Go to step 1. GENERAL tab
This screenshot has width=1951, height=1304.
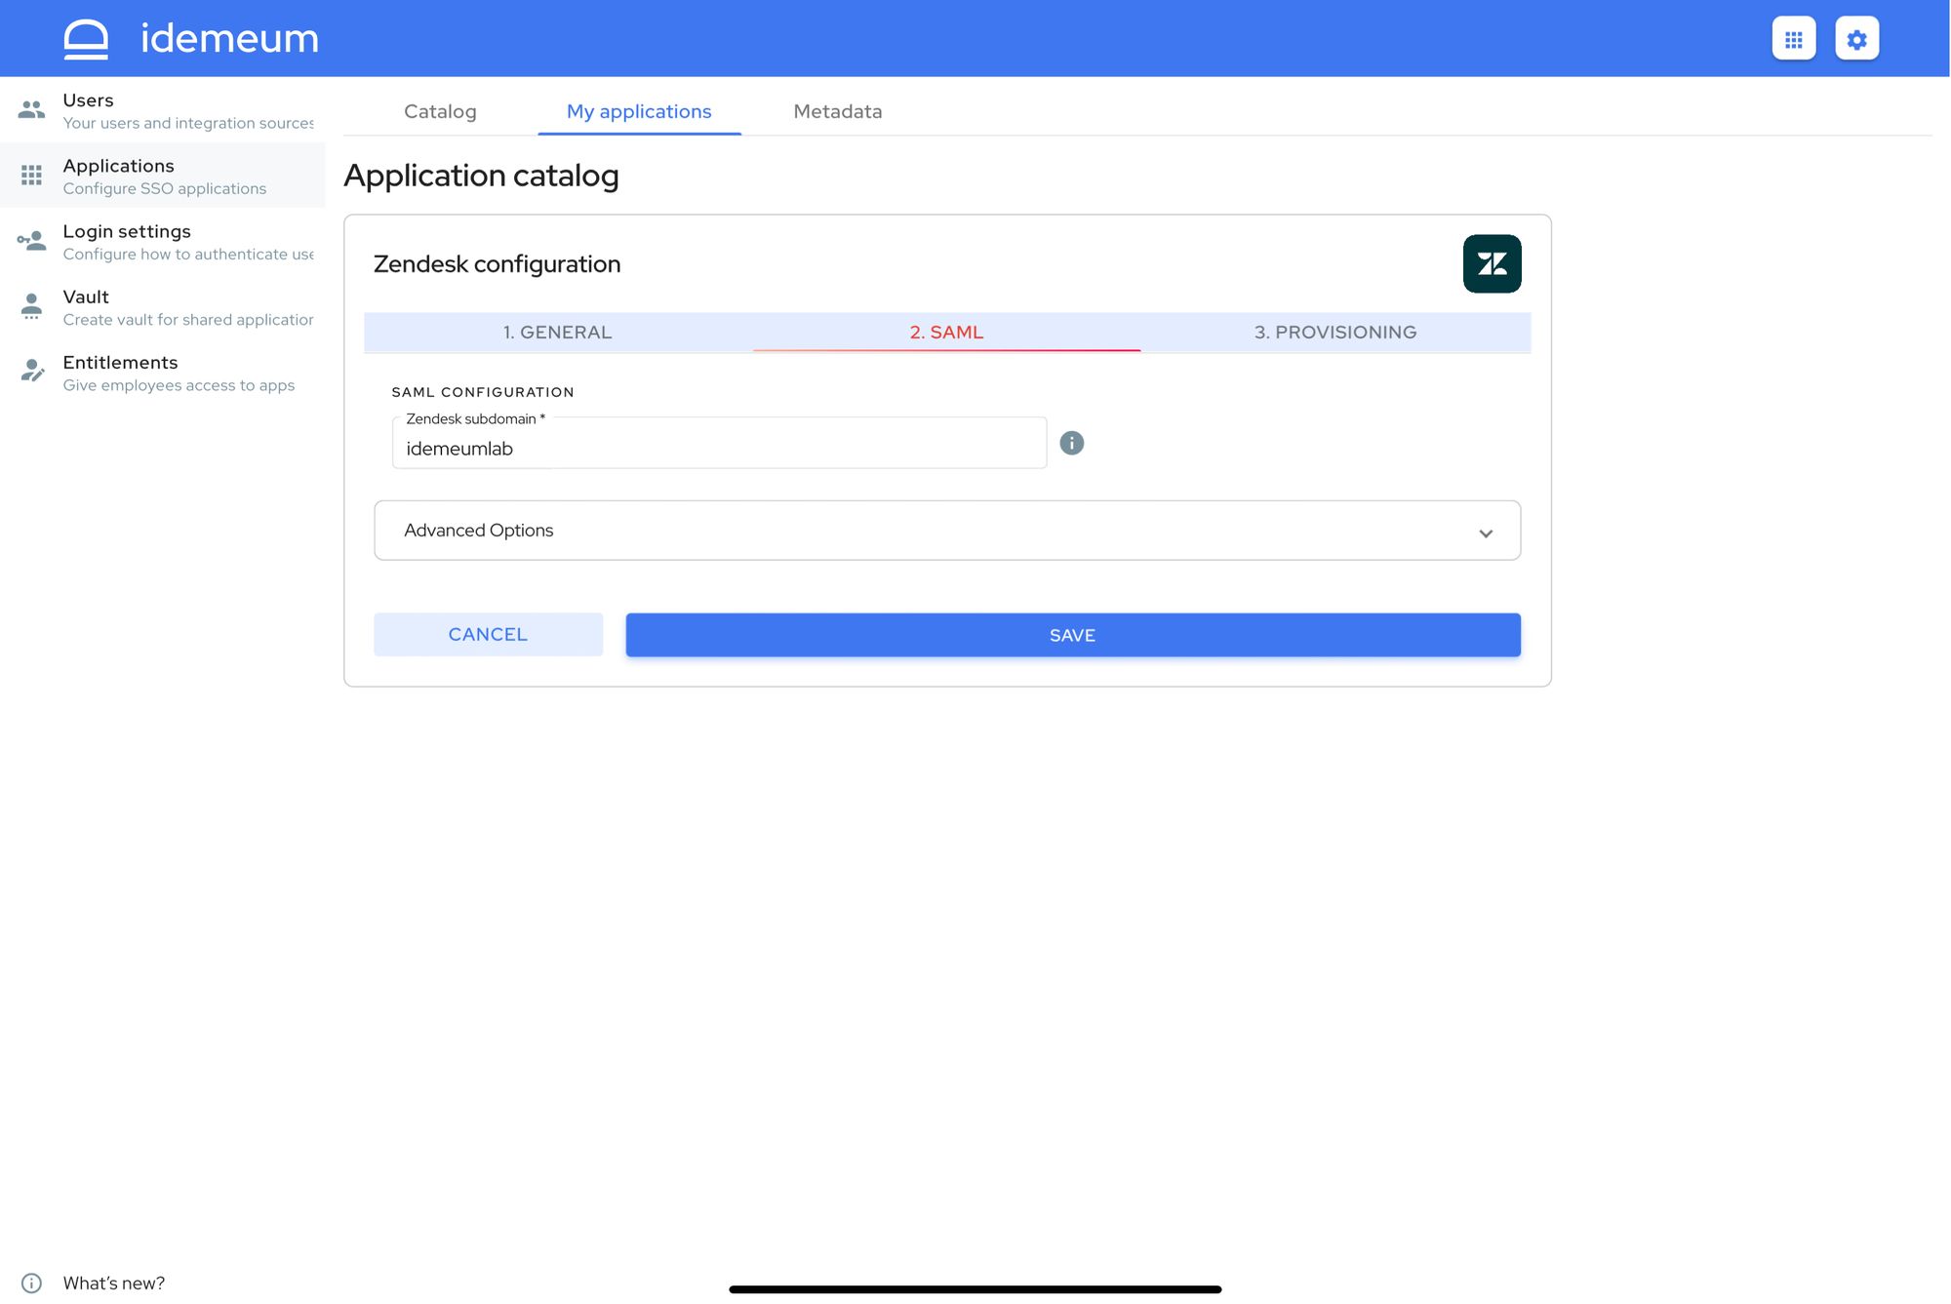557,333
